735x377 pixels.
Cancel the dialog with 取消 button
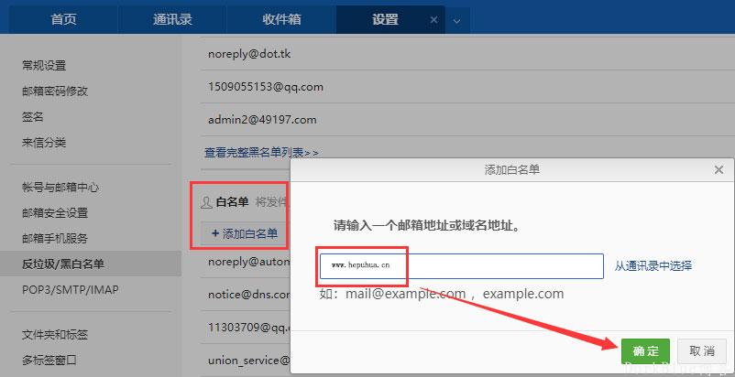(x=702, y=350)
